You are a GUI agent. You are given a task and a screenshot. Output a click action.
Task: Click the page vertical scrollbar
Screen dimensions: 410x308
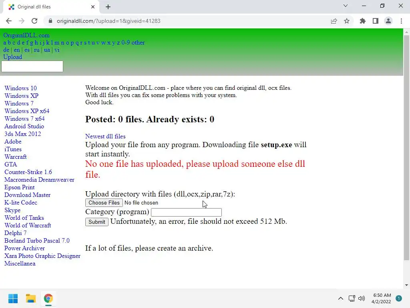[x=406, y=148]
